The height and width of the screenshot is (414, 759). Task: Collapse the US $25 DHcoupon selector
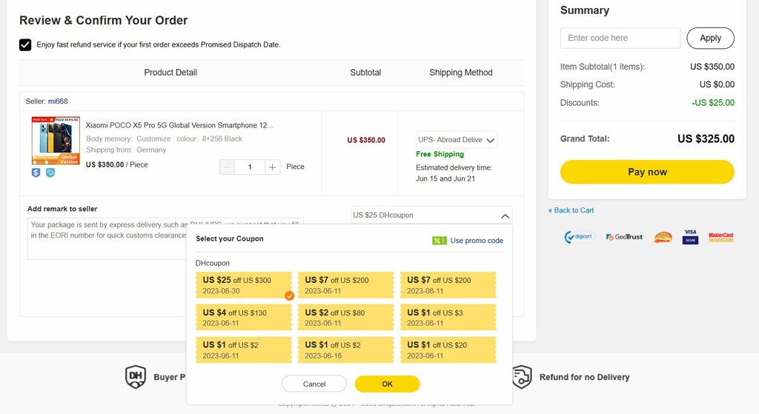coord(431,216)
